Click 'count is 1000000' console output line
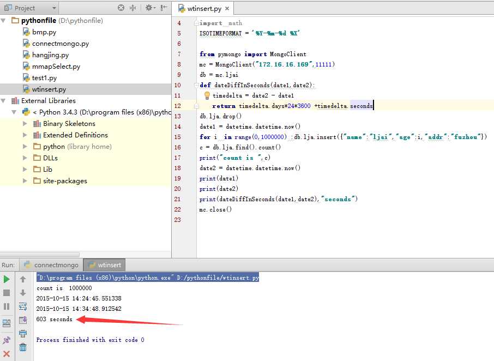The image size is (494, 361). (x=64, y=288)
